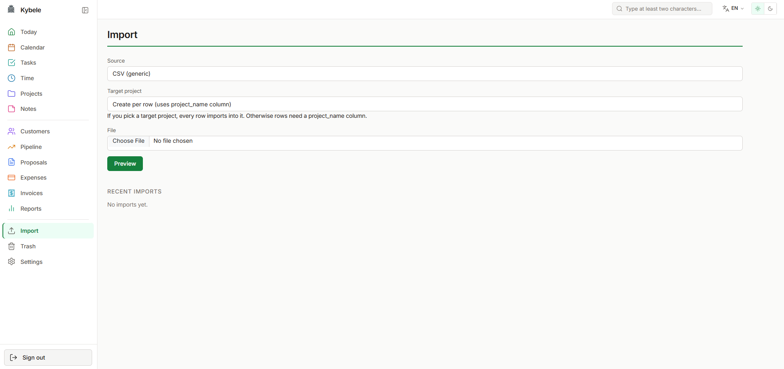784x369 pixels.
Task: Click the Choose File button
Action: (129, 141)
